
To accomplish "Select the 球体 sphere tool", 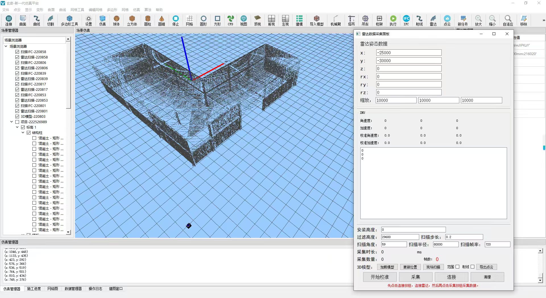I will point(116,20).
